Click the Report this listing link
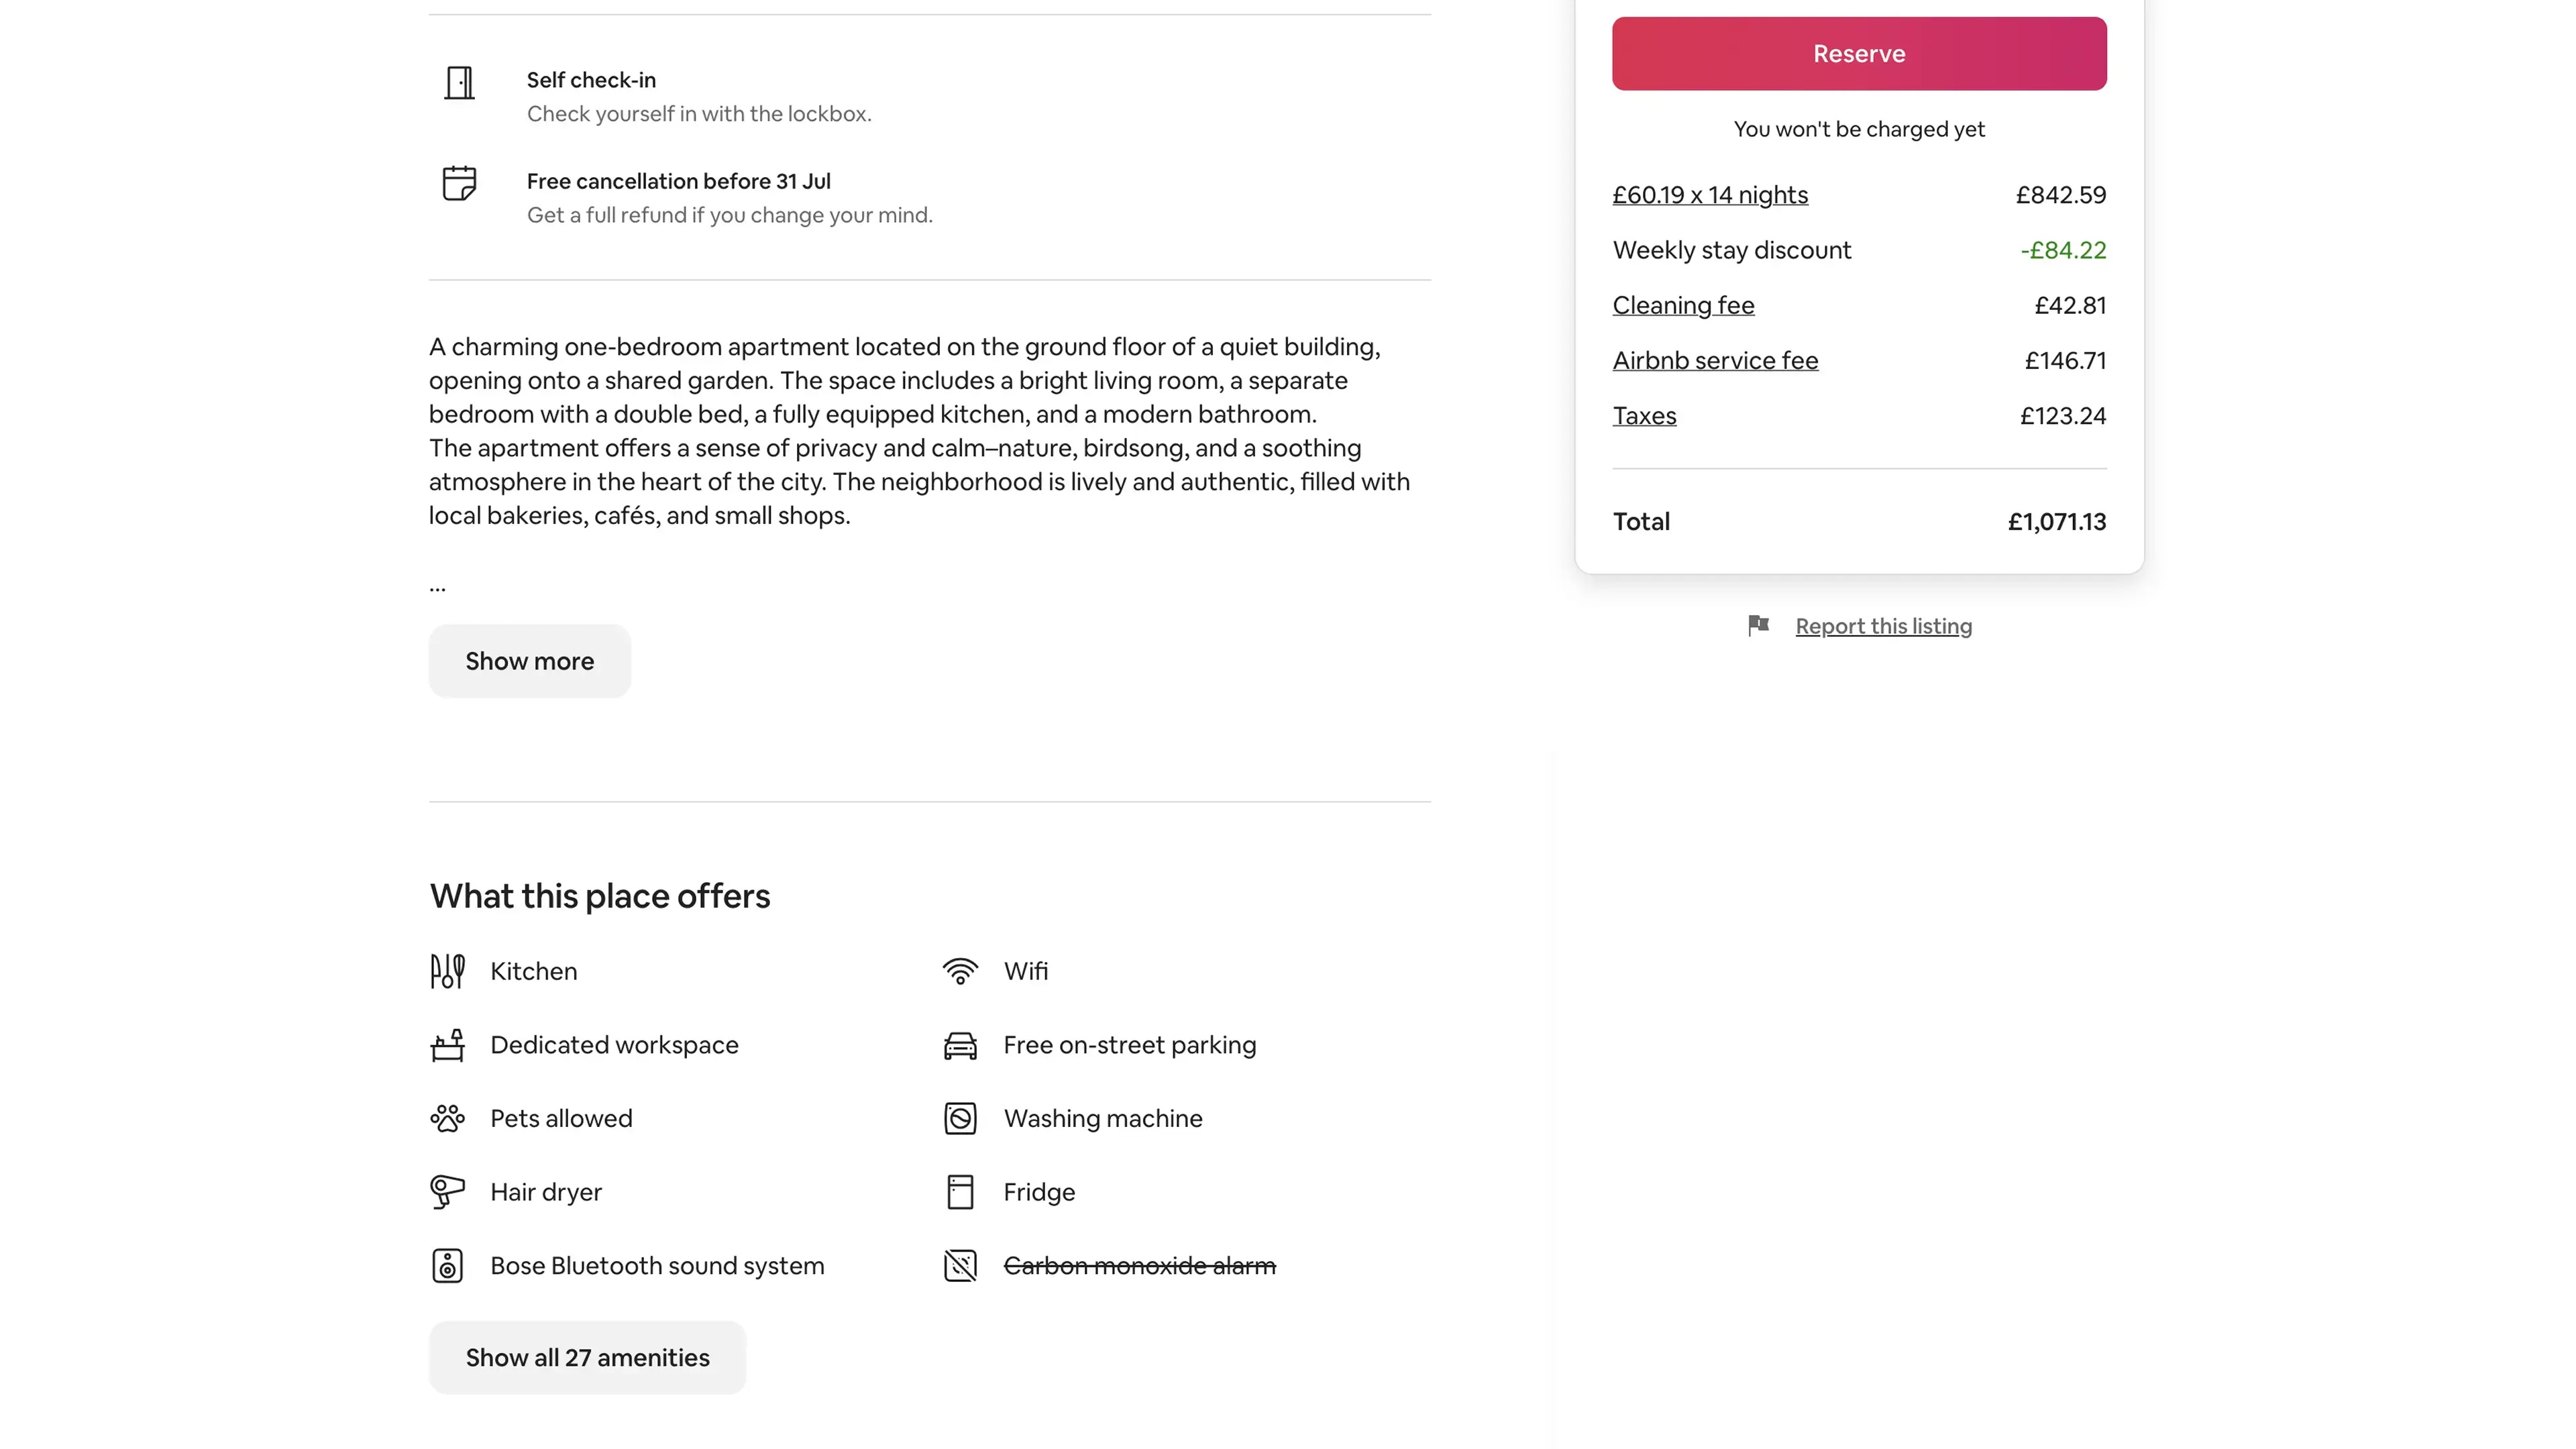The width and height of the screenshot is (2576, 1449). click(x=1883, y=626)
